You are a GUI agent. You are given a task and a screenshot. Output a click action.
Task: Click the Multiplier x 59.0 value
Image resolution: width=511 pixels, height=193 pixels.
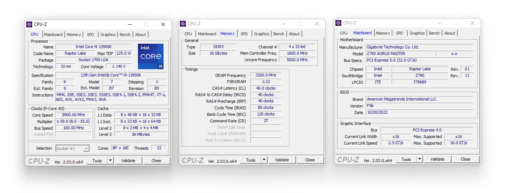73,122
